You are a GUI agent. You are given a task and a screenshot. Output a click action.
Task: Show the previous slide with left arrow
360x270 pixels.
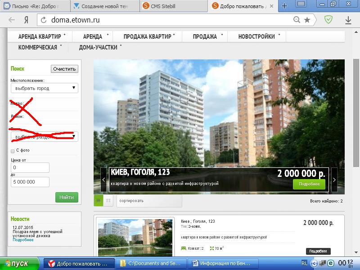pyautogui.click(x=103, y=180)
